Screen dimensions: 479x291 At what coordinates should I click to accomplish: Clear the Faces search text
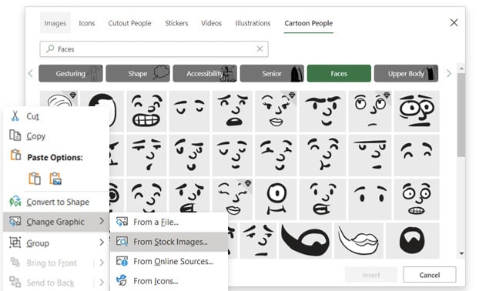(260, 48)
